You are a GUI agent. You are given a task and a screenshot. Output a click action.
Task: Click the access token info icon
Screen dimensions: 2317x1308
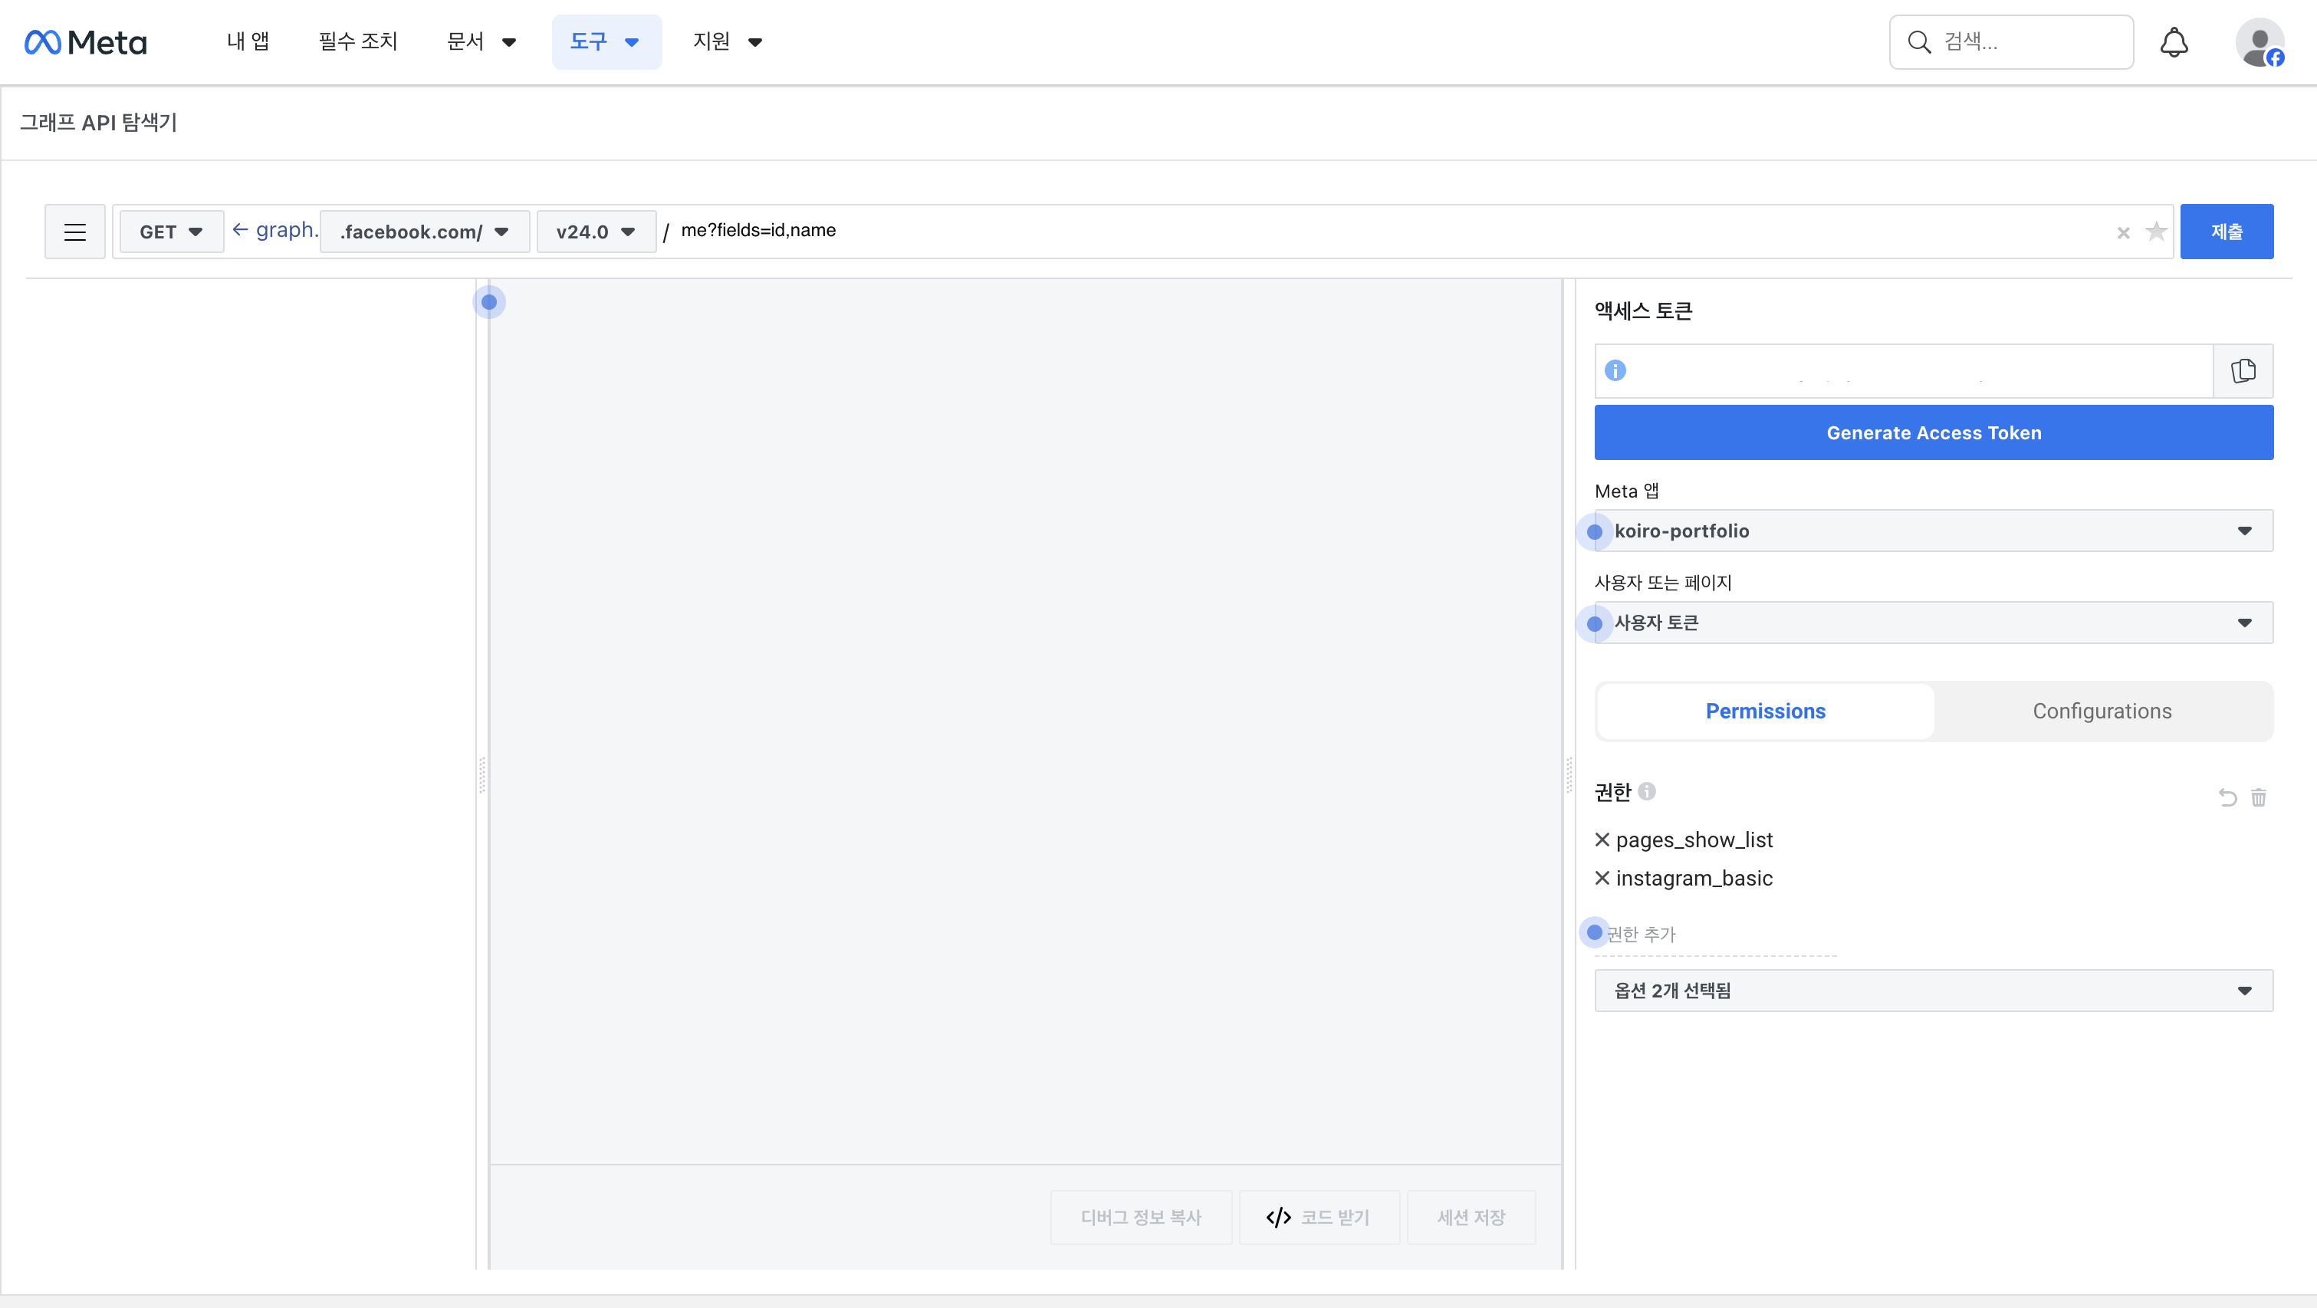1615,370
